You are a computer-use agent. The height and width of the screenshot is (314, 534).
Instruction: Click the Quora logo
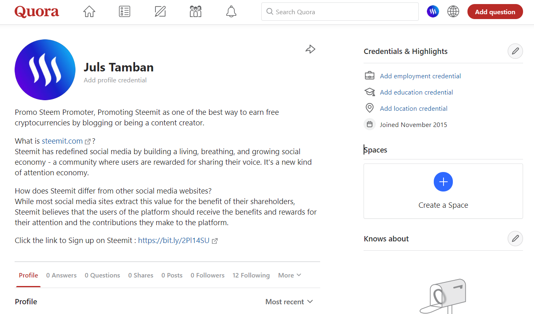[x=37, y=12]
